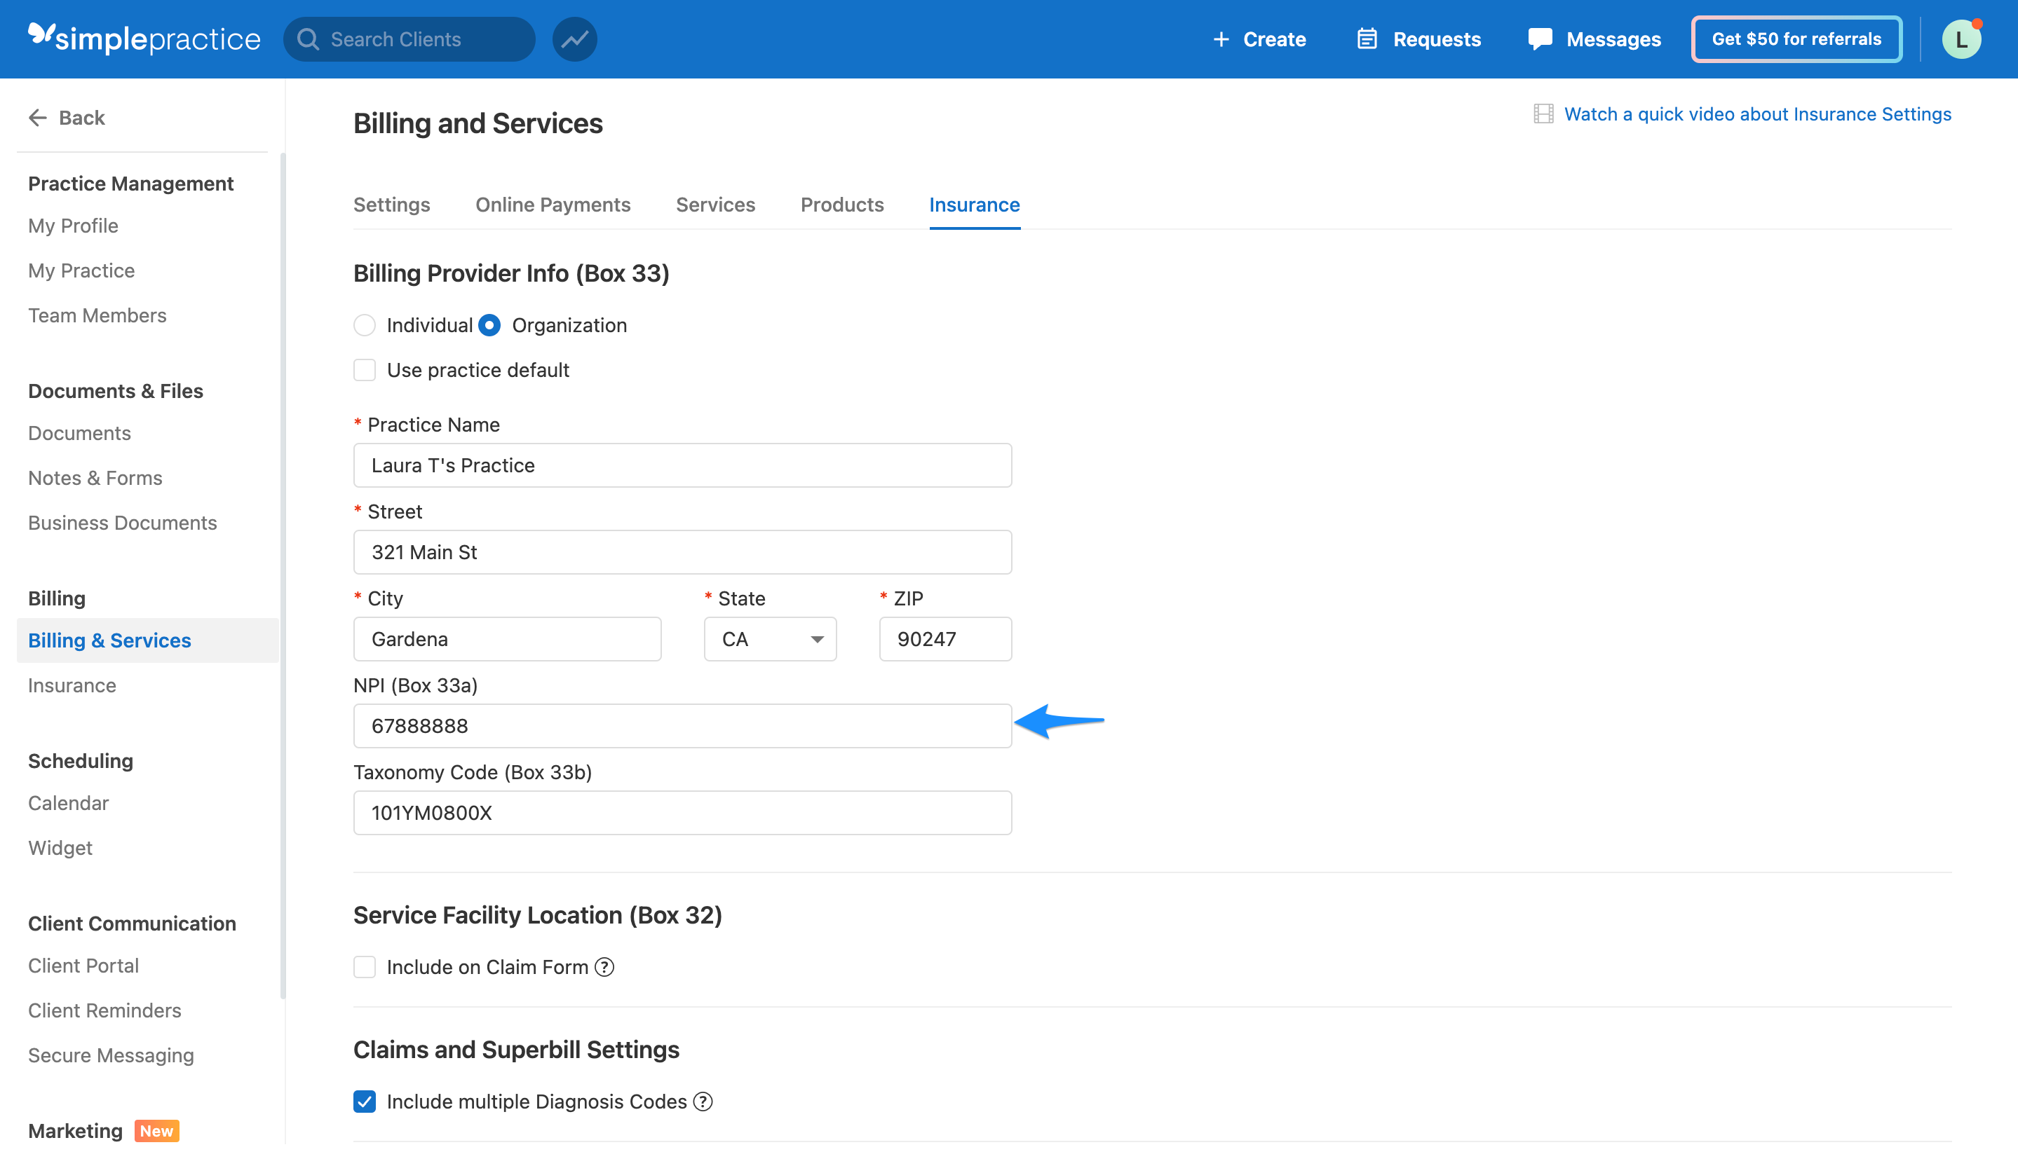Screen dimensions: 2018x1173
Task: Click the search magnifier icon
Action: tap(308, 39)
